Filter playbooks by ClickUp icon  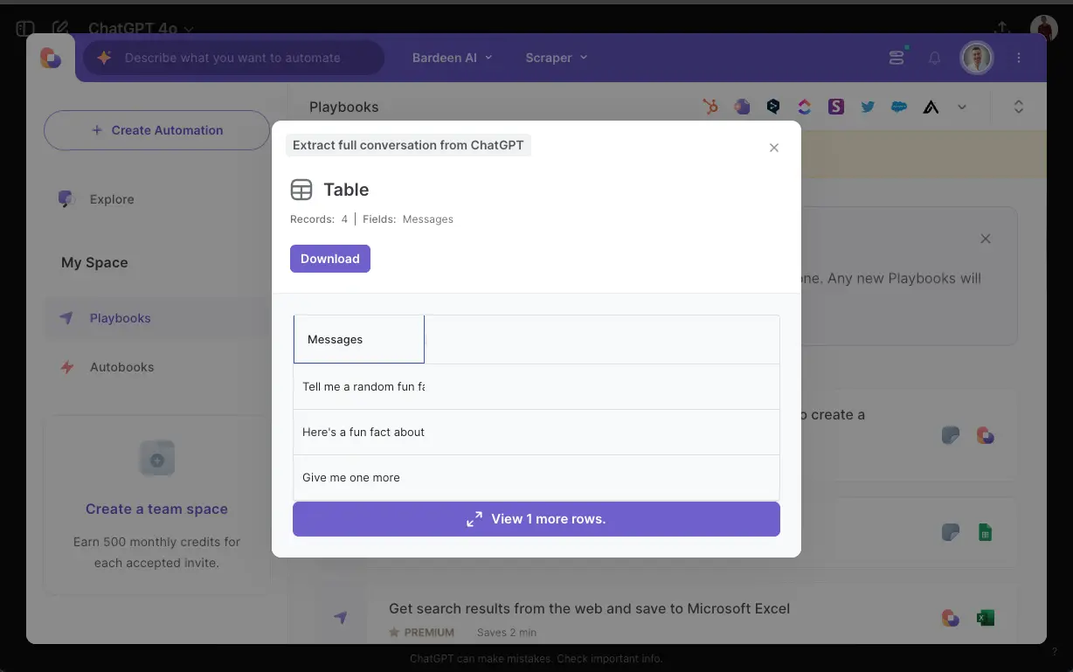(805, 107)
